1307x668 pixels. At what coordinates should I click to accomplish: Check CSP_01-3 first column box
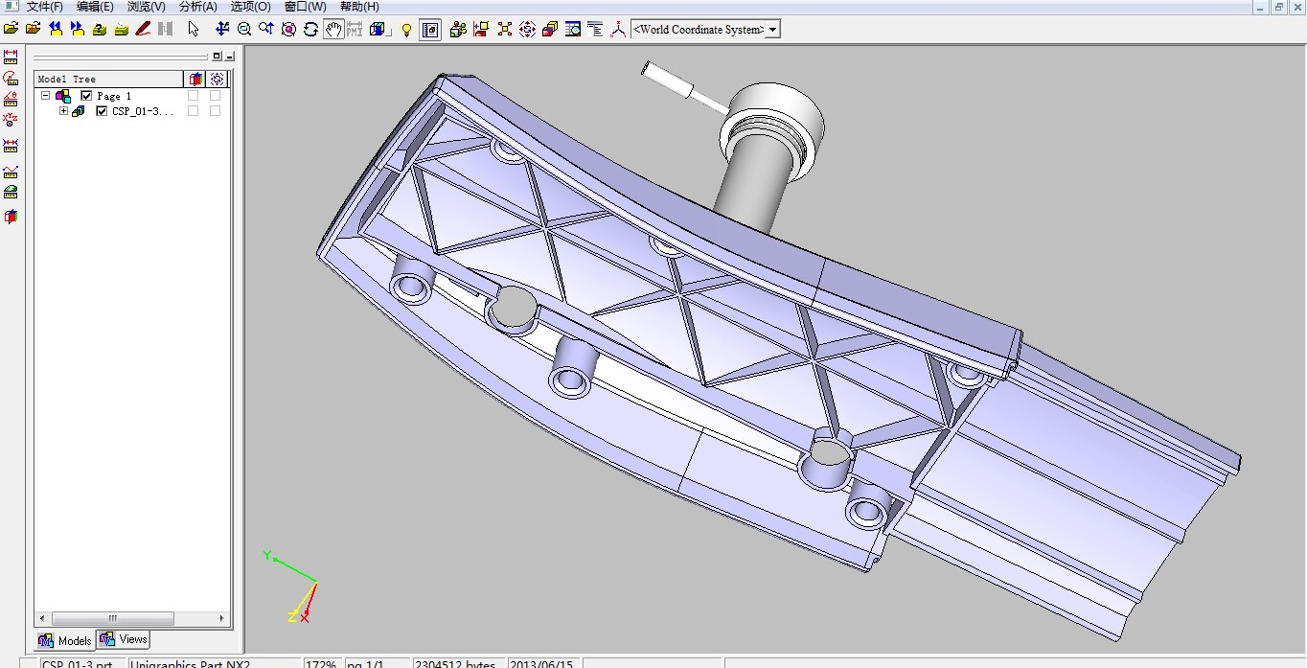click(193, 111)
